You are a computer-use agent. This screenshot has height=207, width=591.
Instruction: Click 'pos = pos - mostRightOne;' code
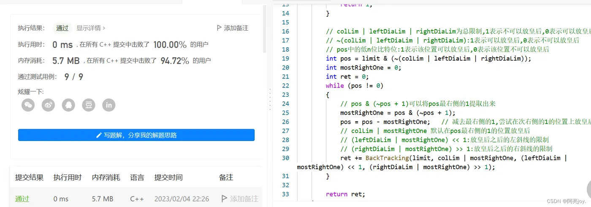click(385, 122)
